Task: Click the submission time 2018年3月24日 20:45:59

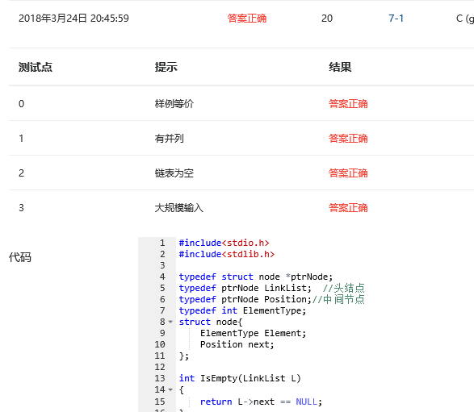Action: pyautogui.click(x=73, y=19)
